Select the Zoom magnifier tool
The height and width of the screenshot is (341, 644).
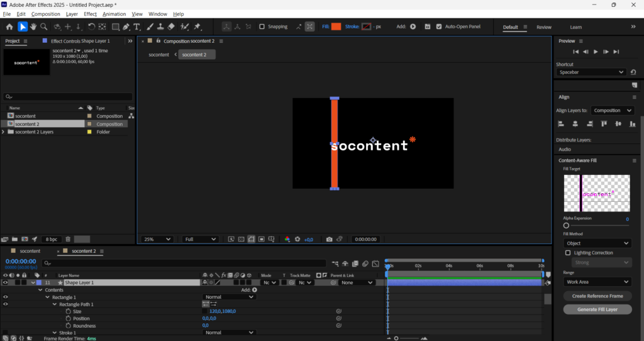coord(43,26)
